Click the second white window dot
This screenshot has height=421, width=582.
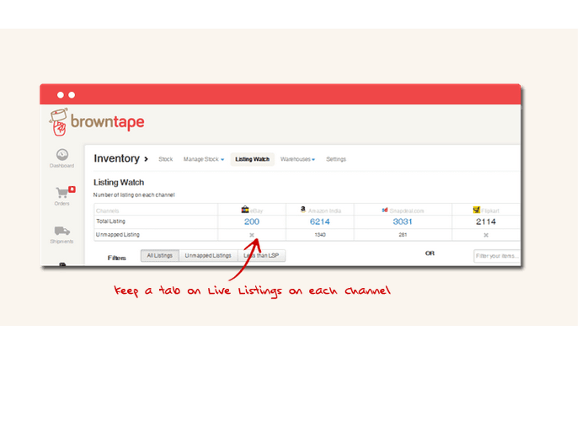[x=72, y=95]
